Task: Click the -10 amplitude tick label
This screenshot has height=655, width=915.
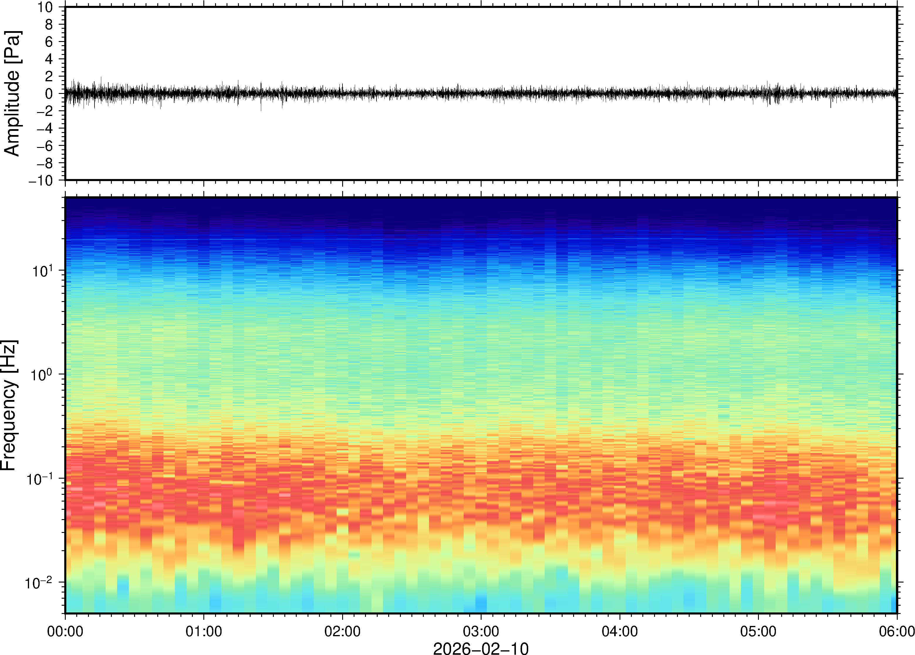Action: 41,181
